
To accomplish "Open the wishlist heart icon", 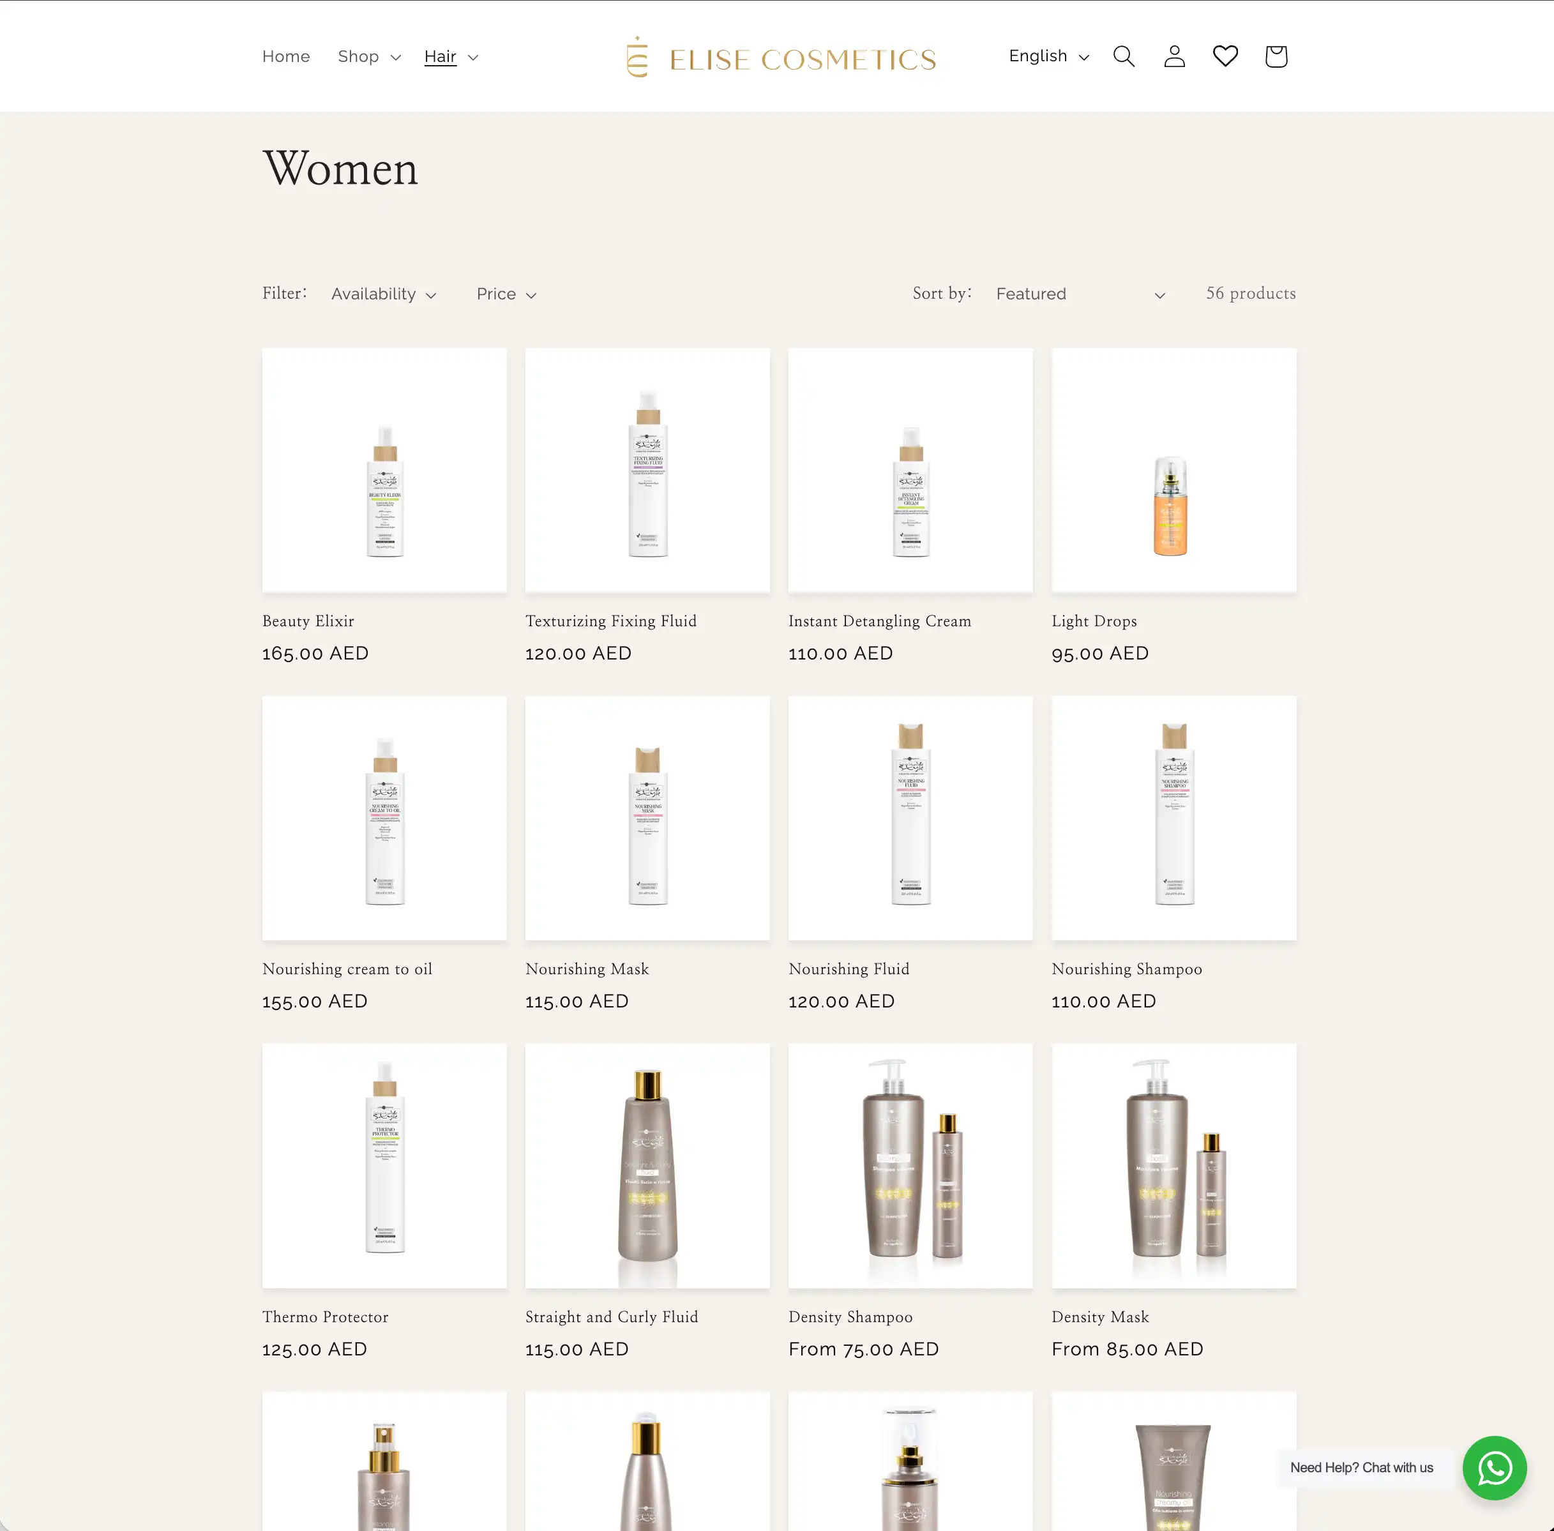I will click(1225, 56).
